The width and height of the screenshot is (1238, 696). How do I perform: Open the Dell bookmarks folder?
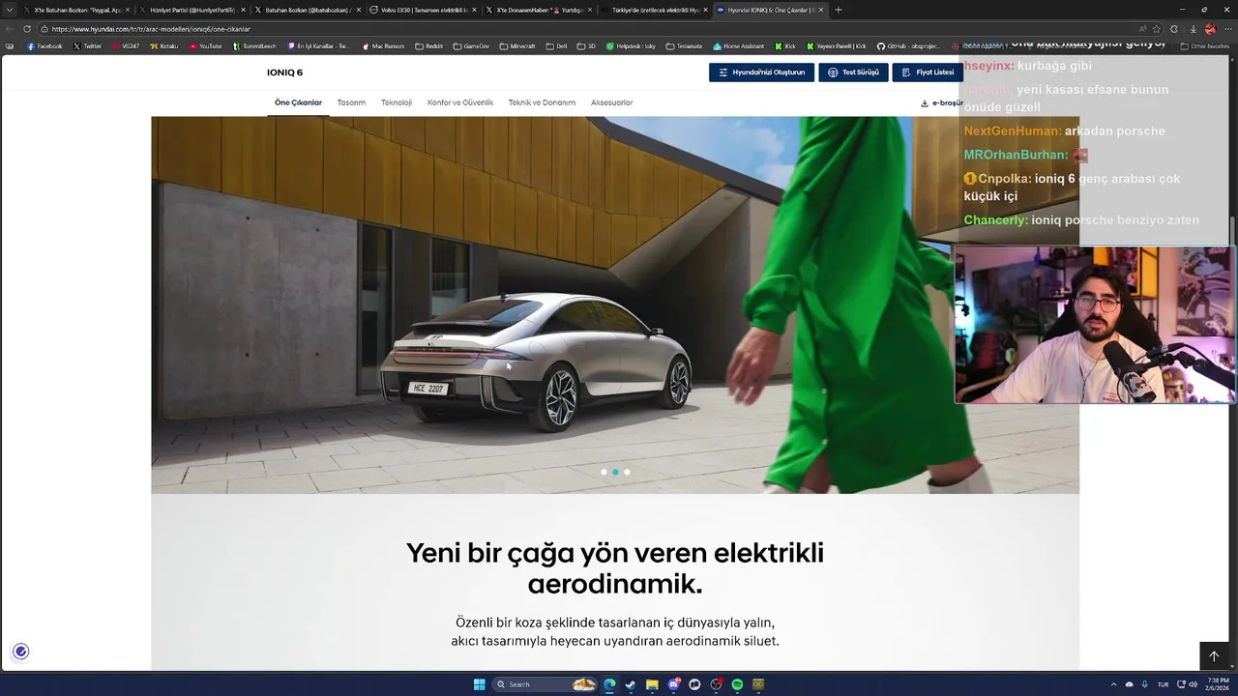tap(556, 45)
